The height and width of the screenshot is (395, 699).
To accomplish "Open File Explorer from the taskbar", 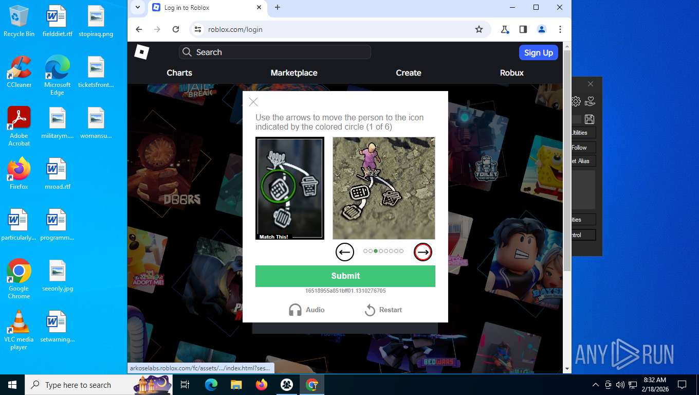I will (x=236, y=385).
